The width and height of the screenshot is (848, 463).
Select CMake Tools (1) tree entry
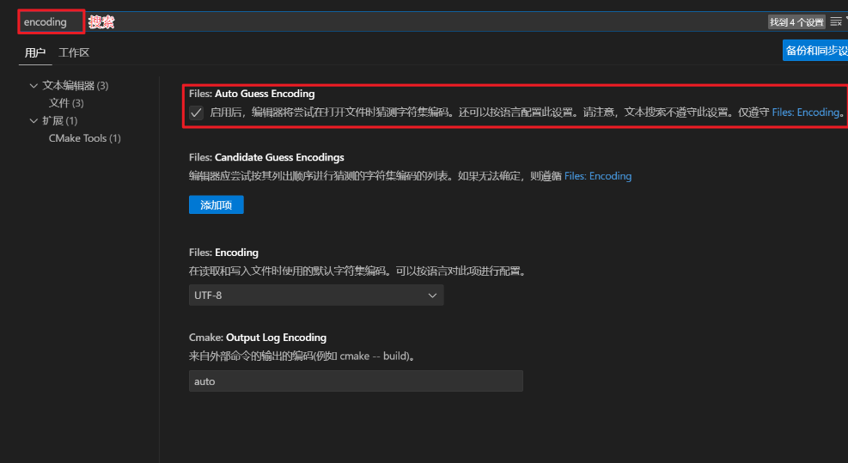[85, 138]
